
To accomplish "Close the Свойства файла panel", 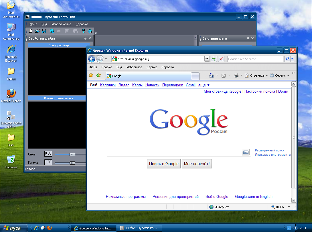I will coord(90,38).
